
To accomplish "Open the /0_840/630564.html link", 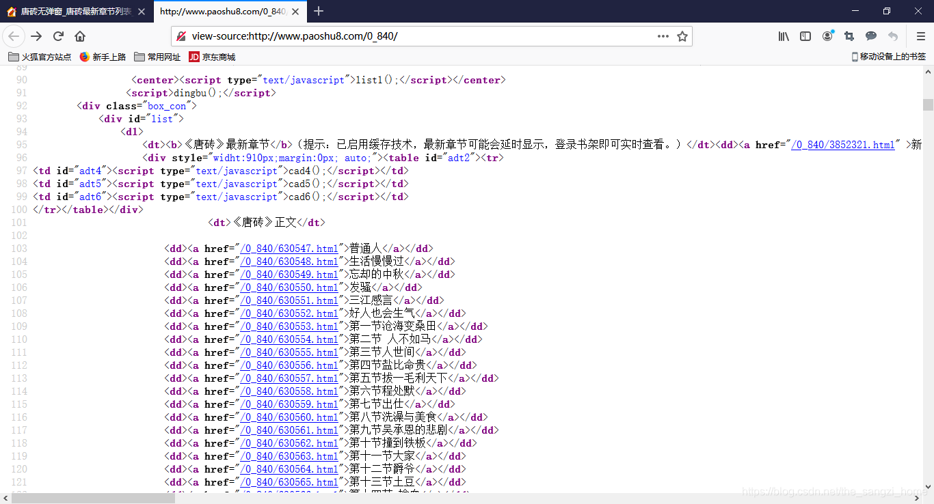I will (289, 469).
